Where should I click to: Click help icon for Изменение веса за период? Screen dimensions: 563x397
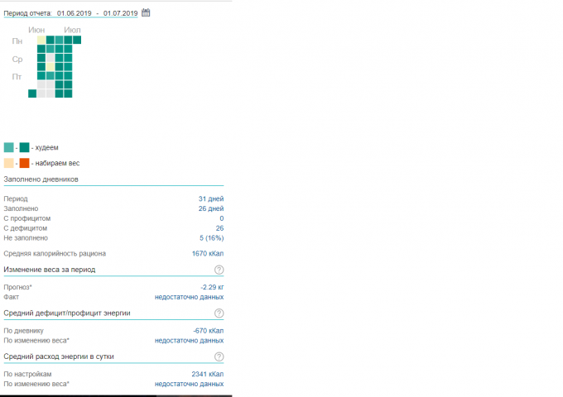pyautogui.click(x=219, y=270)
